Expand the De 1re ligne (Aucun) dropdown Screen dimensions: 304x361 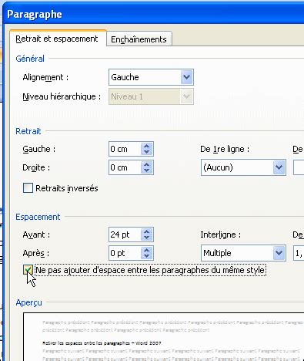[243, 167]
